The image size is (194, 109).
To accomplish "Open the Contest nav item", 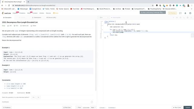I will tap(35, 13).
